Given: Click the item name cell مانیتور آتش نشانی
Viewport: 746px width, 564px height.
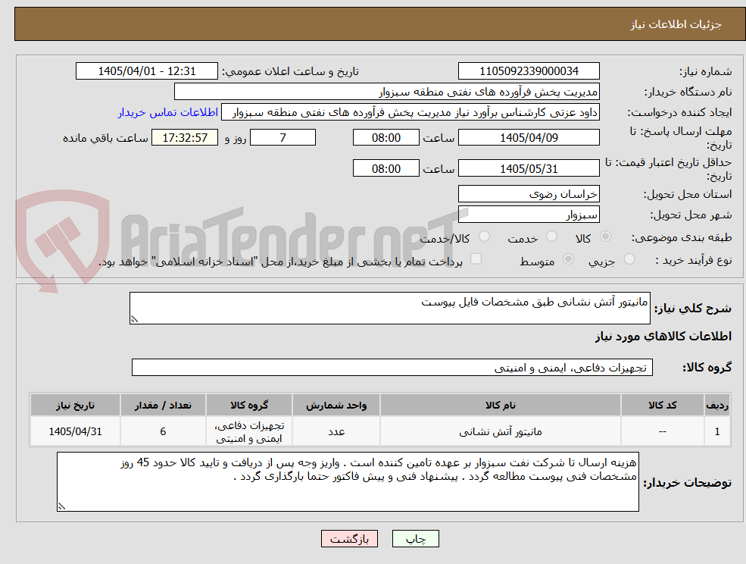Looking at the screenshot, I should pyautogui.click(x=500, y=431).
